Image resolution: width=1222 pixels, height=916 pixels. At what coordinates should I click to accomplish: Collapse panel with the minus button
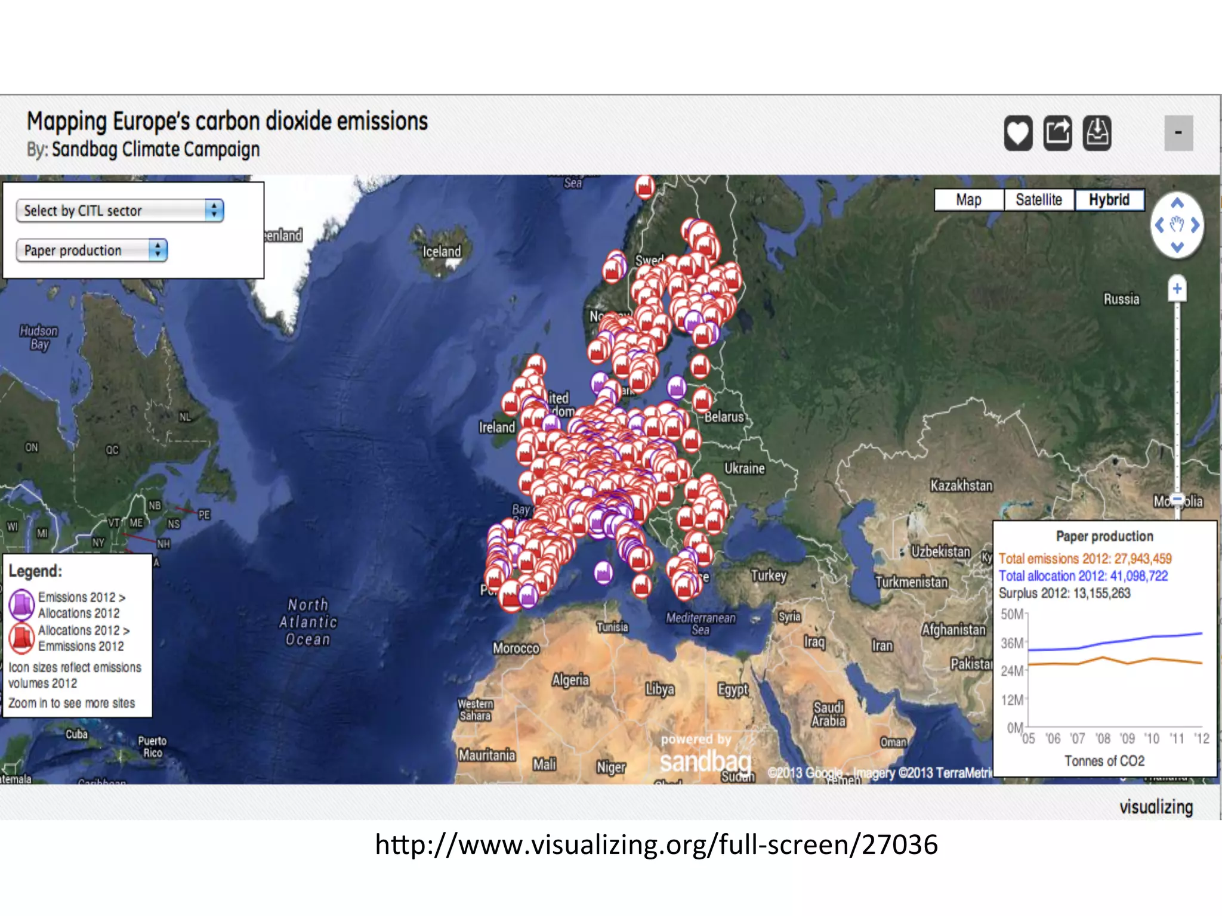(x=1178, y=133)
